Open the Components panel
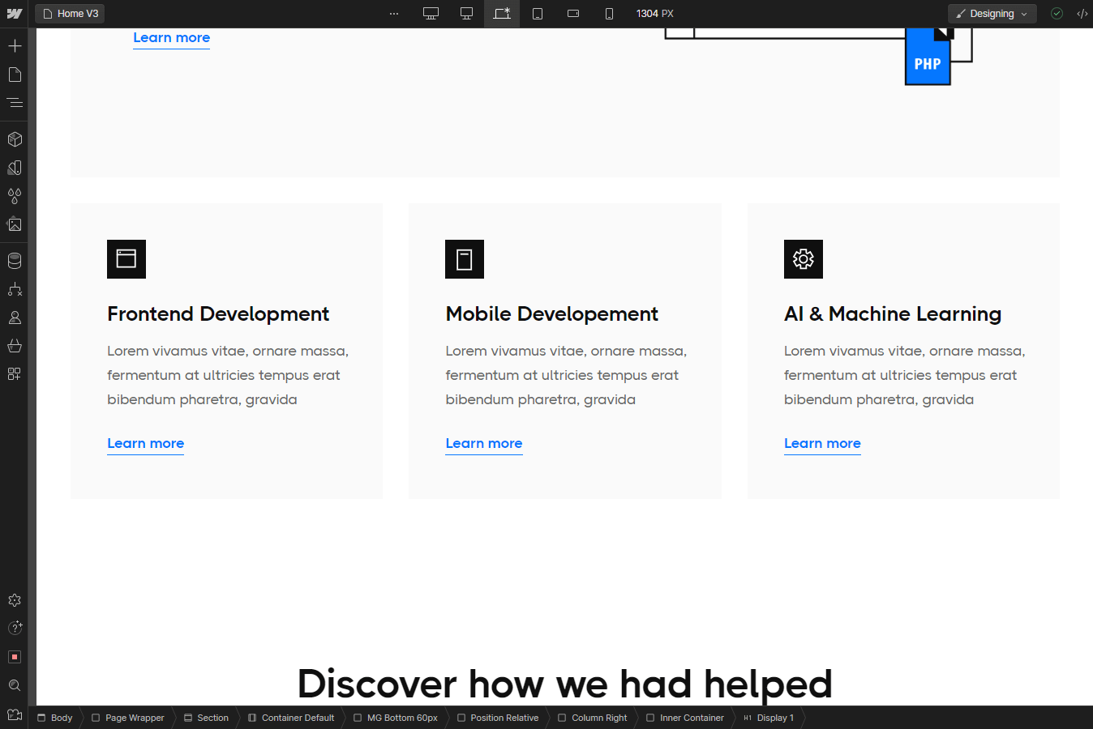 point(15,139)
